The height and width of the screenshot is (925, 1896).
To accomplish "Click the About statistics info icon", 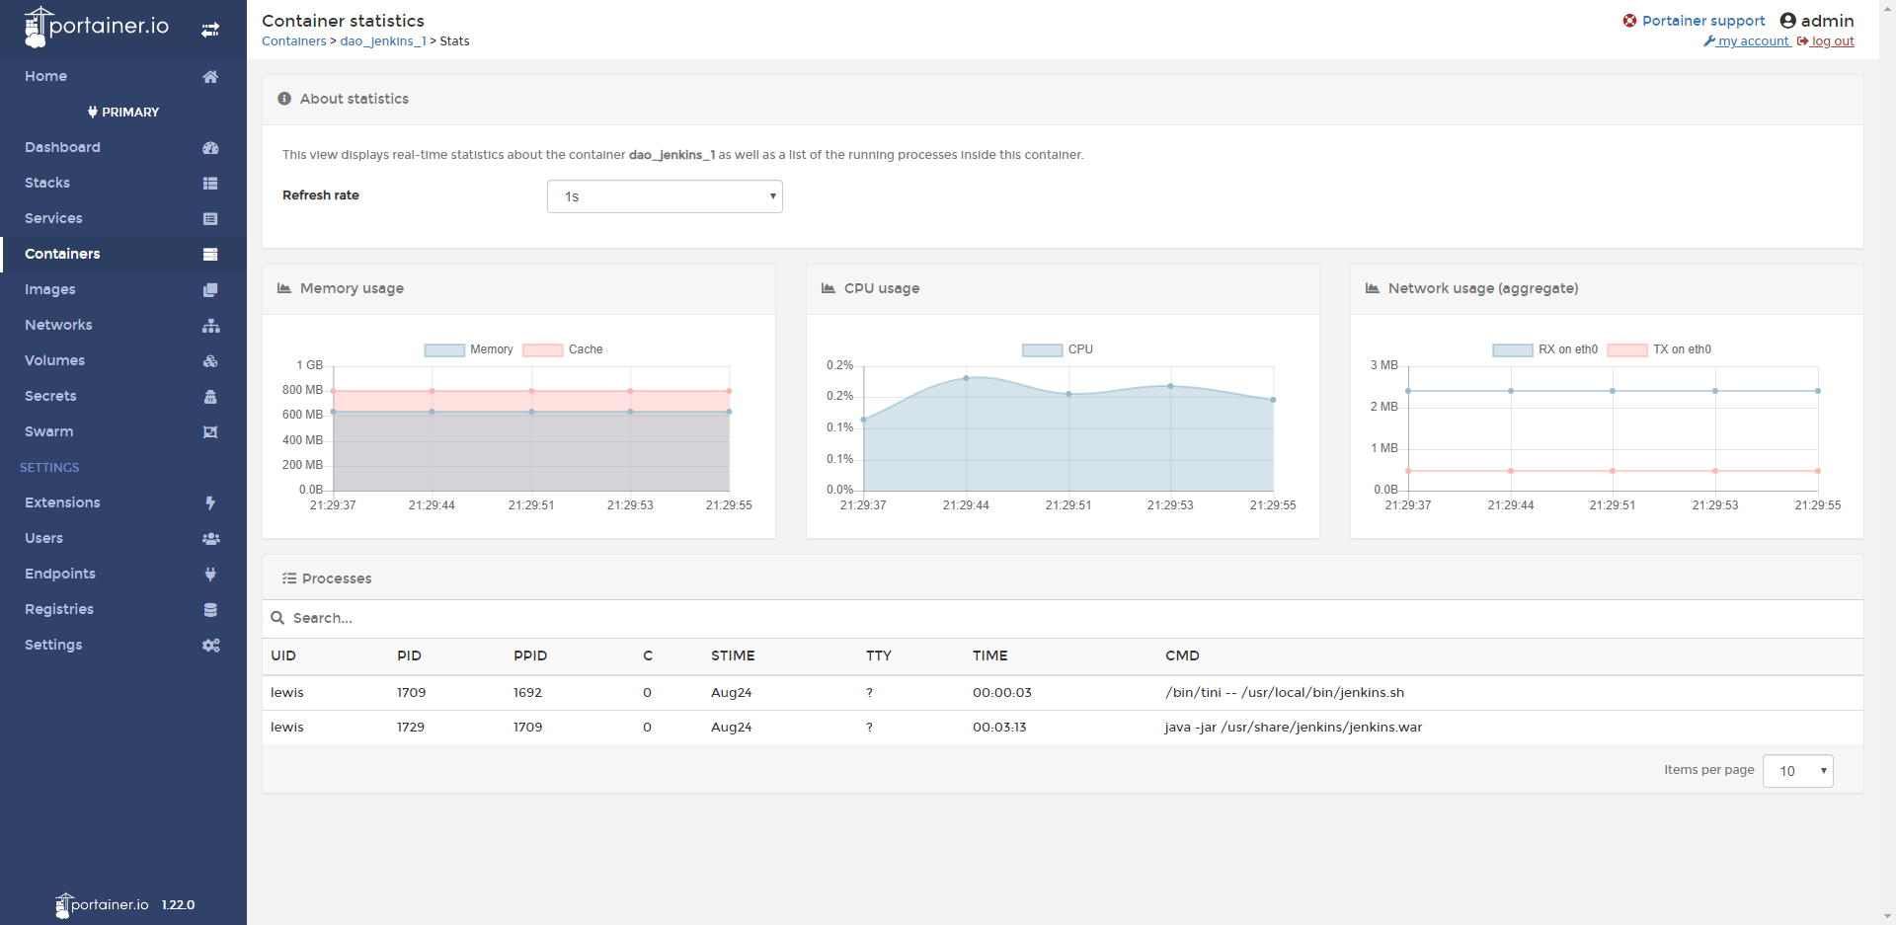I will point(284,99).
